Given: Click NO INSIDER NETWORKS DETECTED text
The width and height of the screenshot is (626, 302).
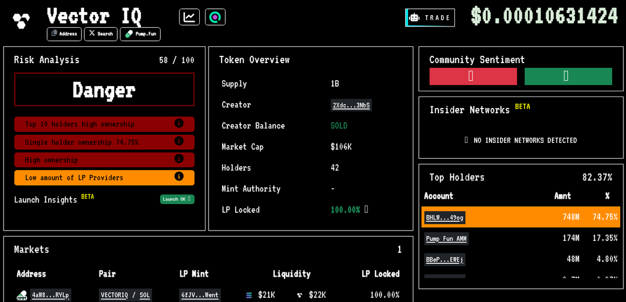Looking at the screenshot, I should [x=525, y=140].
